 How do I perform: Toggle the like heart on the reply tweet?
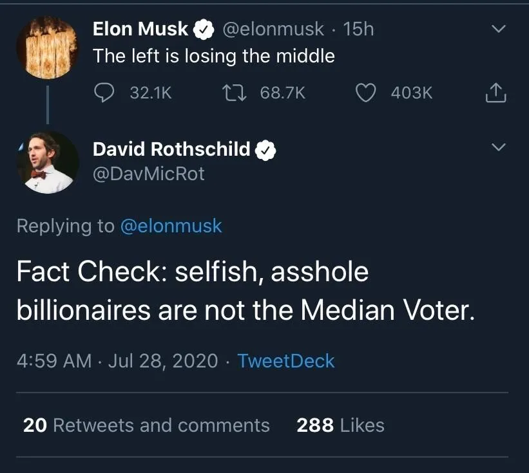click(365, 93)
